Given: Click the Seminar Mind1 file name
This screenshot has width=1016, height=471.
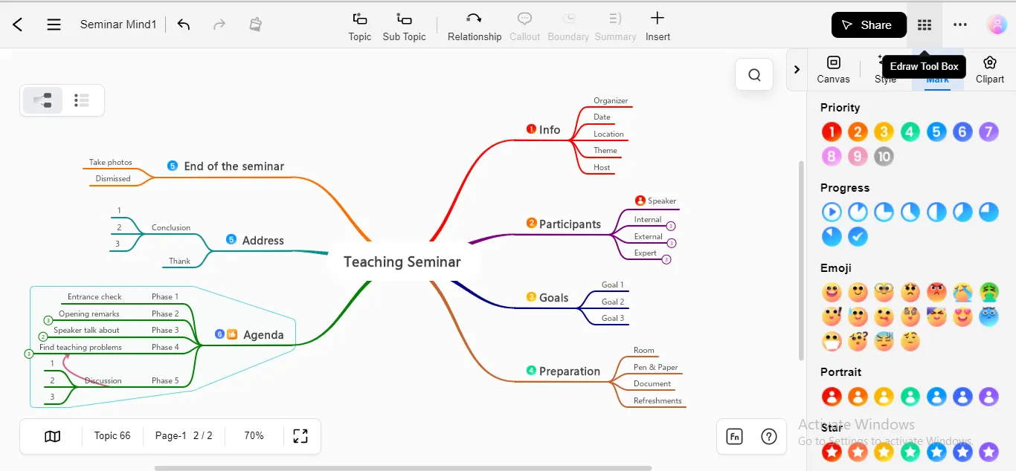Looking at the screenshot, I should coord(118,25).
